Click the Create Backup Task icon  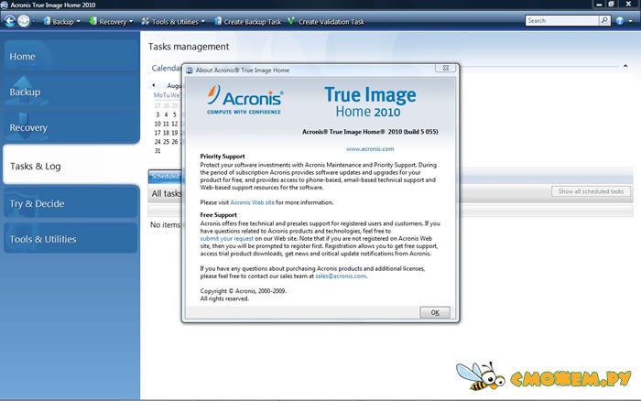pyautogui.click(x=218, y=21)
